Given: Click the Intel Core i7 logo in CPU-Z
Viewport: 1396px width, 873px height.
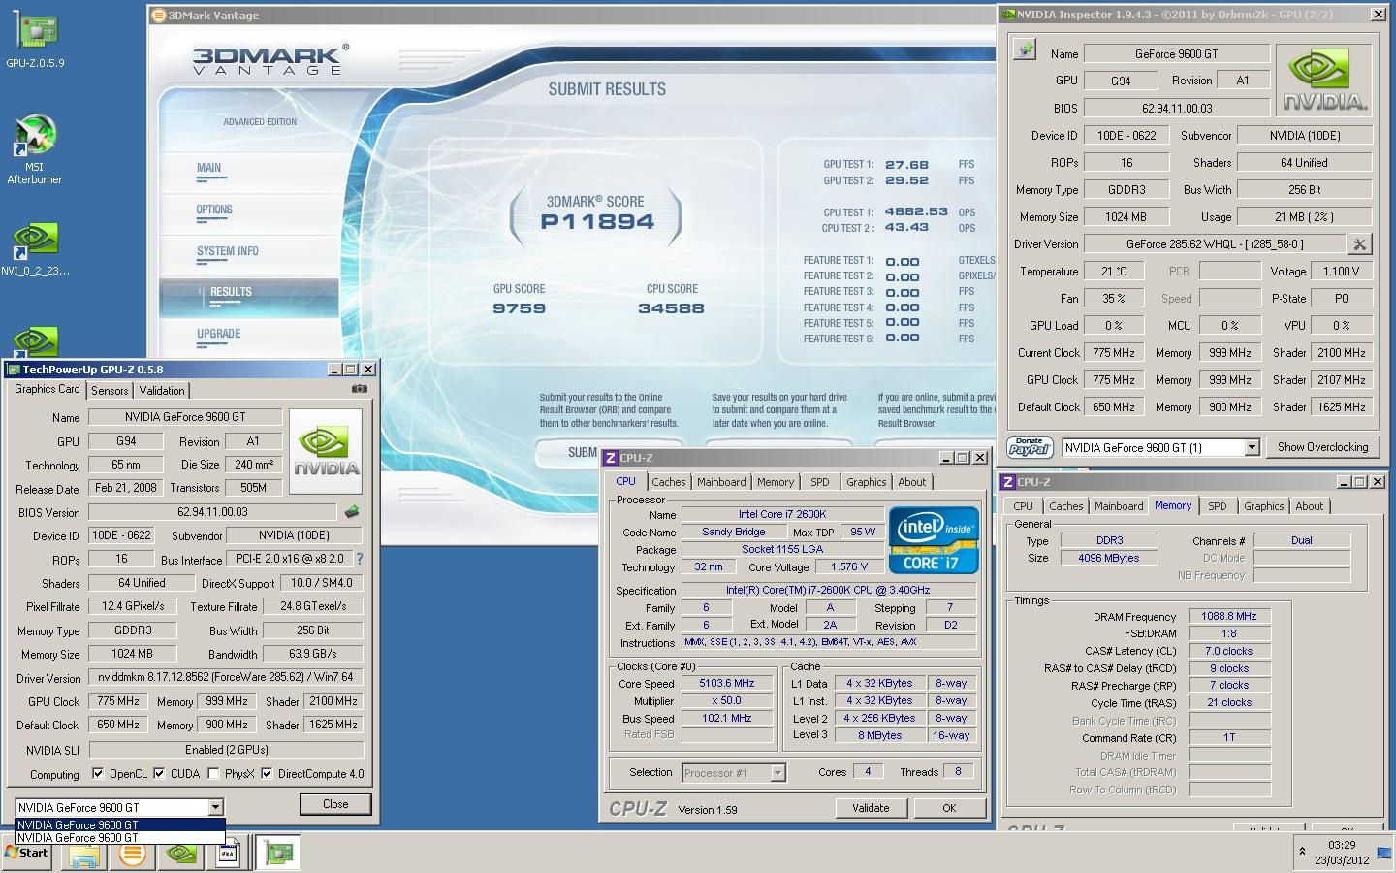Looking at the screenshot, I should [x=934, y=539].
